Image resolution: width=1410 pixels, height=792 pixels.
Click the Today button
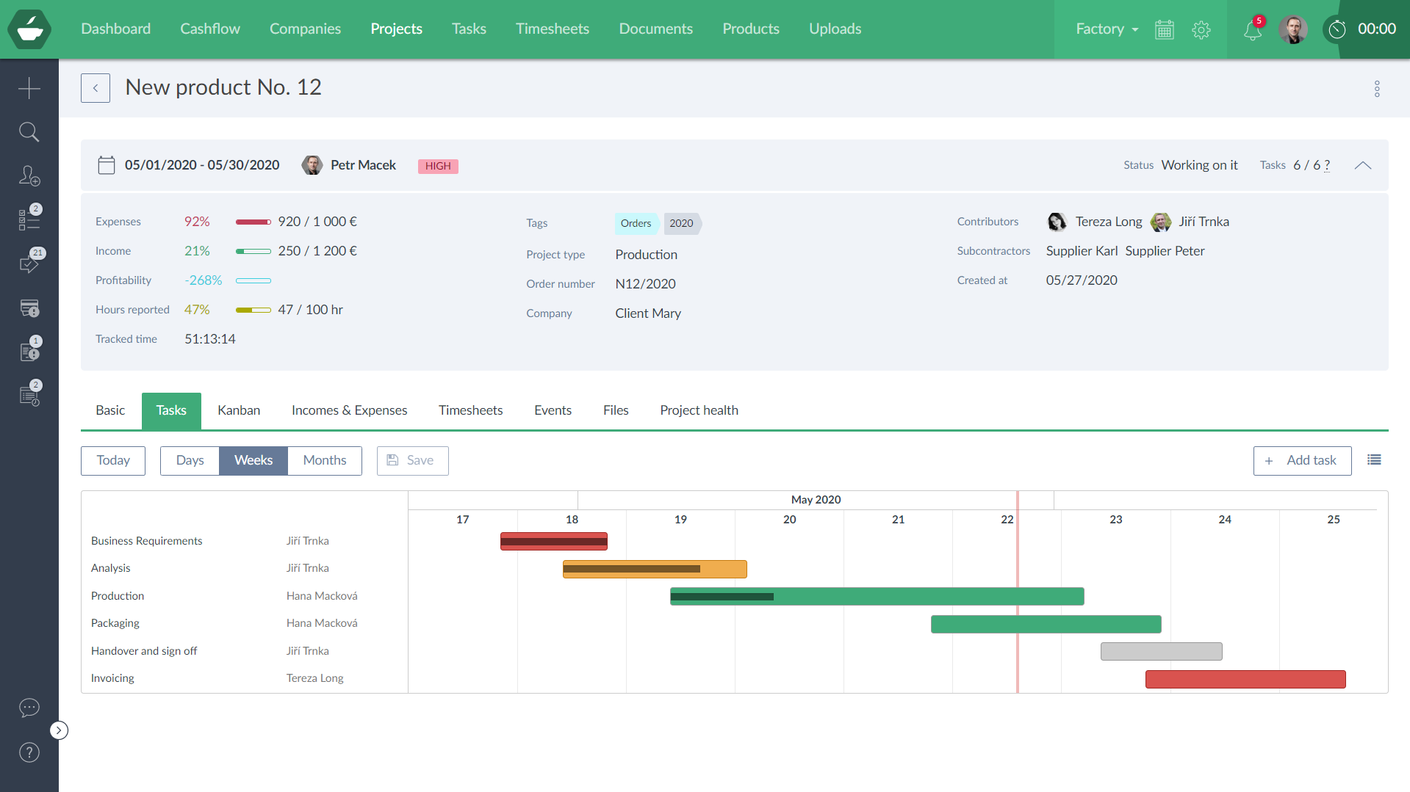(113, 460)
